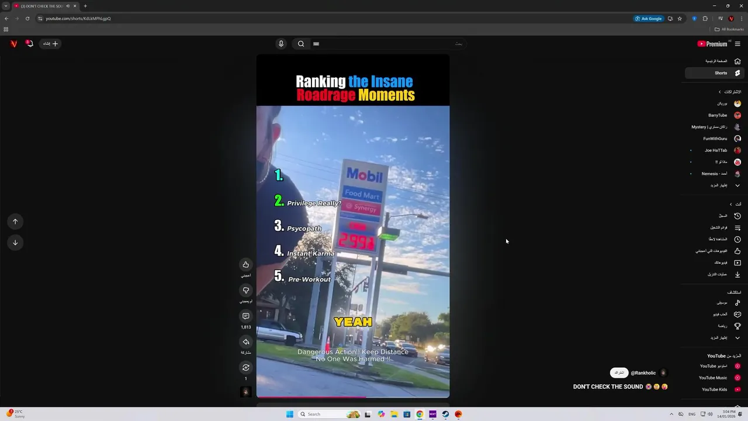This screenshot has width=748, height=421.
Task: Open the sound thumbnail at the bottom of actions
Action: click(246, 392)
